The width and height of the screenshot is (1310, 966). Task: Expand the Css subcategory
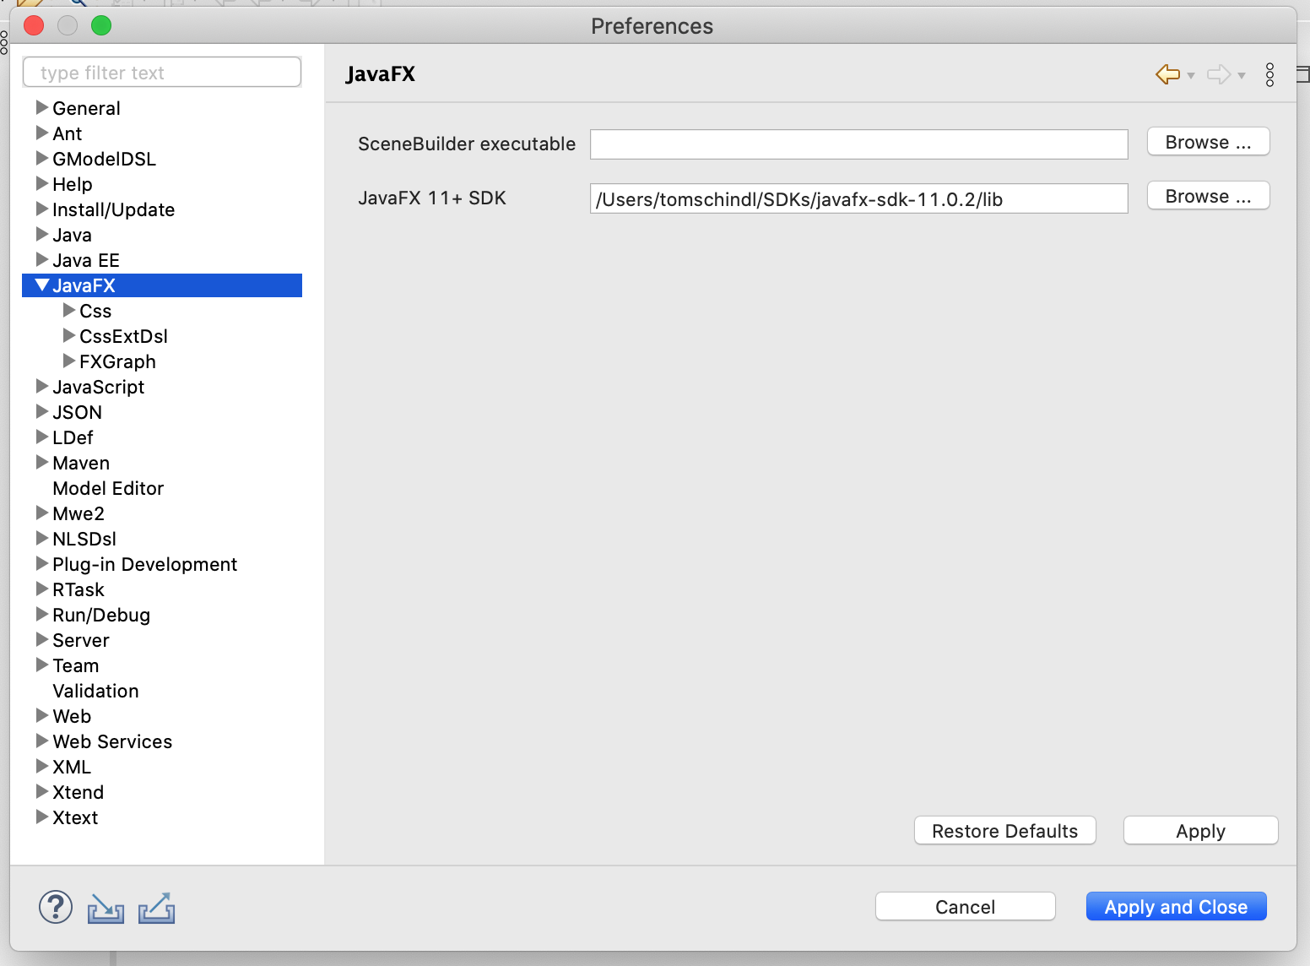point(68,311)
